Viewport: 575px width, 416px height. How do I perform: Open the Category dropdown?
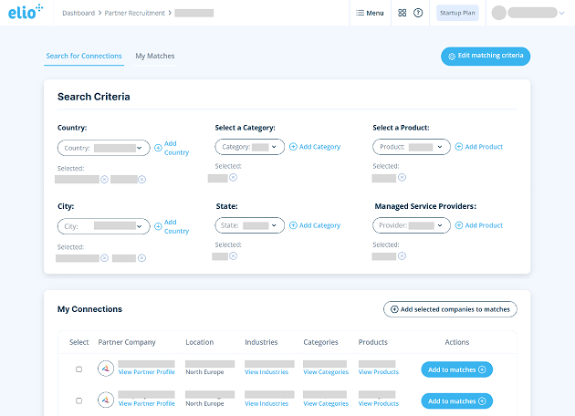250,147
